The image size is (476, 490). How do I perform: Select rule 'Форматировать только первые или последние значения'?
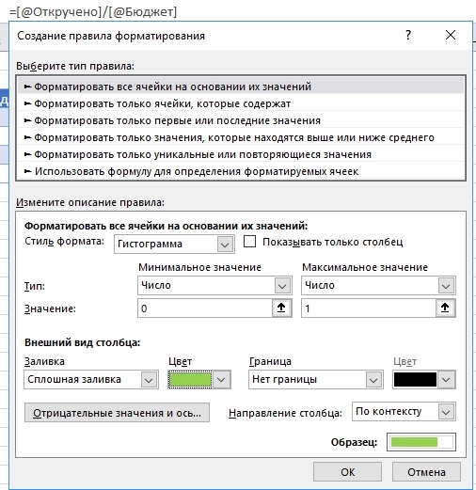241,120
